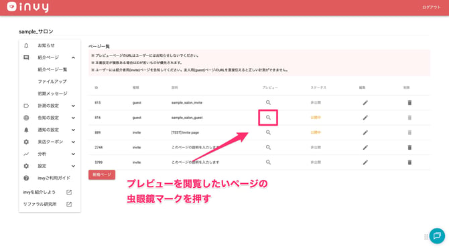The width and height of the screenshot is (449, 248).
Task: Click magnifier for [TEST] Invite page
Action: tap(268, 132)
